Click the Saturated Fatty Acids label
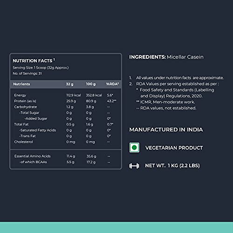Screen dimensions: 233x233 pos(38,130)
